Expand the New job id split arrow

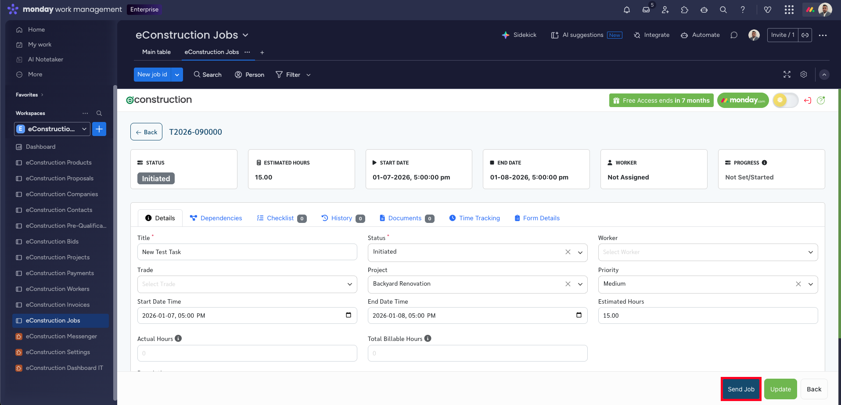(x=177, y=75)
